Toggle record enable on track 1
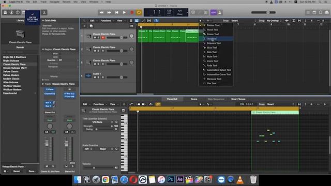This screenshot has height=186, width=331. pos(103,38)
